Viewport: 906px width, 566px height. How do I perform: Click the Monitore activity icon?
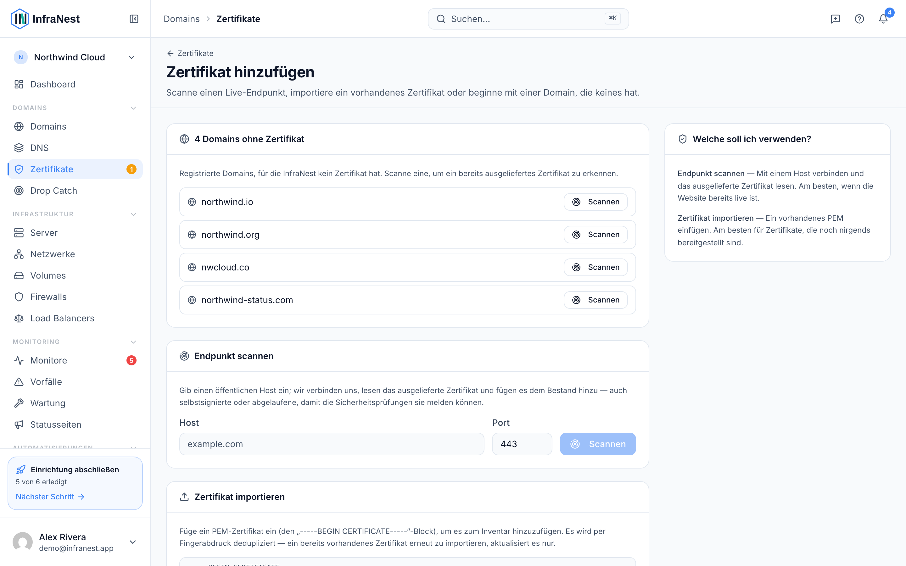click(19, 360)
